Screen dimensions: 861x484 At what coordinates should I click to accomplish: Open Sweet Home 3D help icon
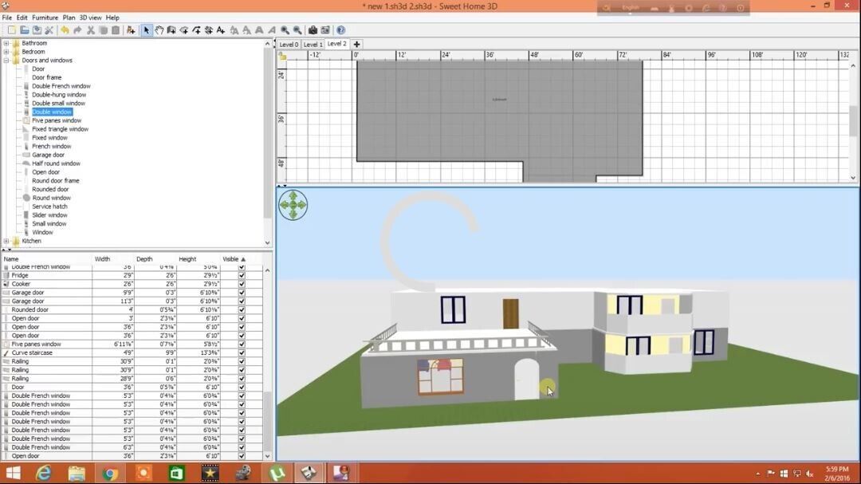click(x=340, y=30)
